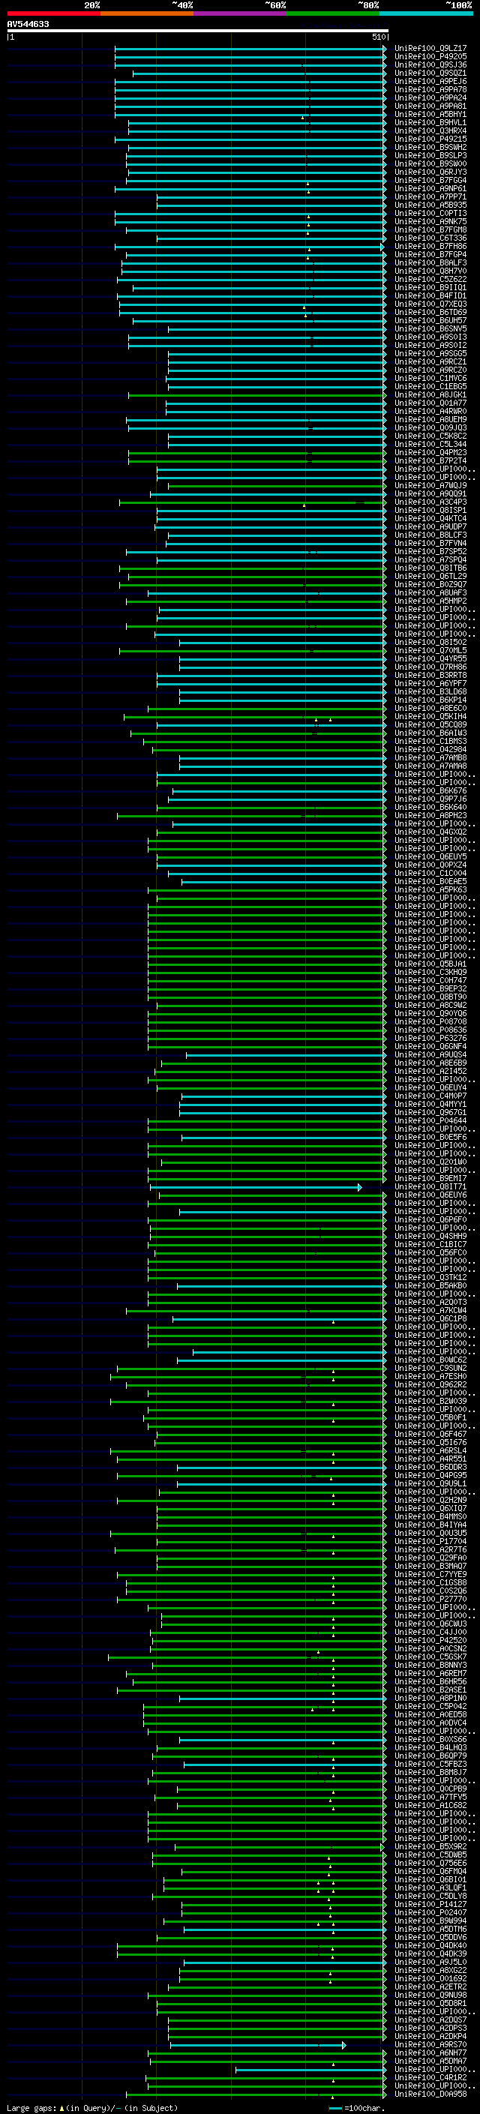Open hit UniRef100_Q4GXQ2
Image resolution: width=480 pixels, height=2114 pixels.
click(430, 832)
